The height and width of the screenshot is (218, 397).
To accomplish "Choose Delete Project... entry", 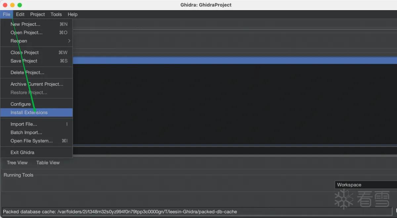I will coord(36,72).
